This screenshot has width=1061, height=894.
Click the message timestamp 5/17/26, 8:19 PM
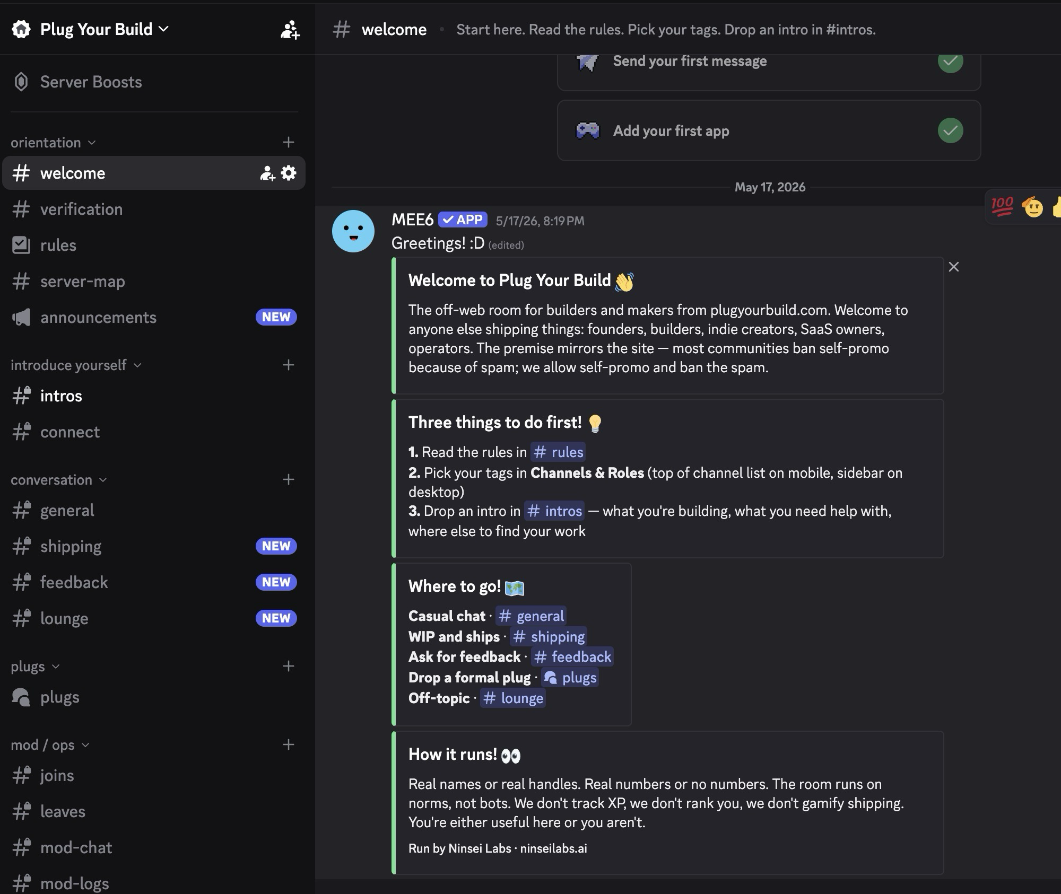coord(540,221)
